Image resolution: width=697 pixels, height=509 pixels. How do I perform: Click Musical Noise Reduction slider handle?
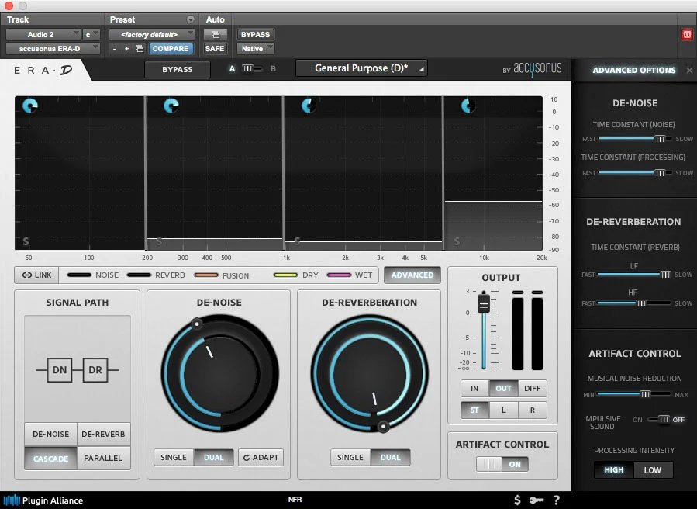pos(645,394)
